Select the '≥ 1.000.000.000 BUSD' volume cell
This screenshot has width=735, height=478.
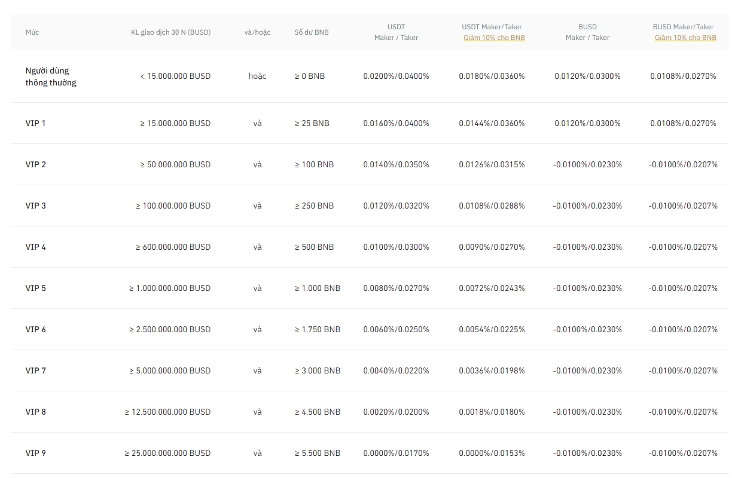tap(170, 288)
